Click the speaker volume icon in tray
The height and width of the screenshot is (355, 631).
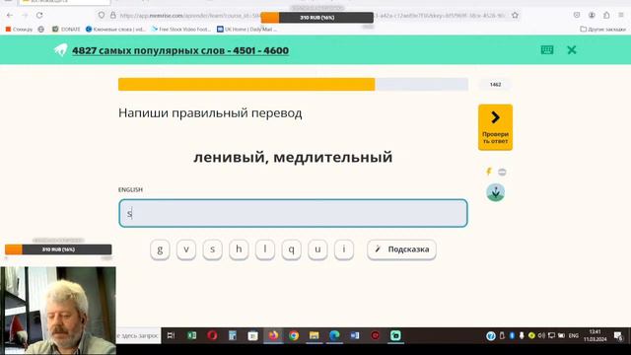pos(541,335)
